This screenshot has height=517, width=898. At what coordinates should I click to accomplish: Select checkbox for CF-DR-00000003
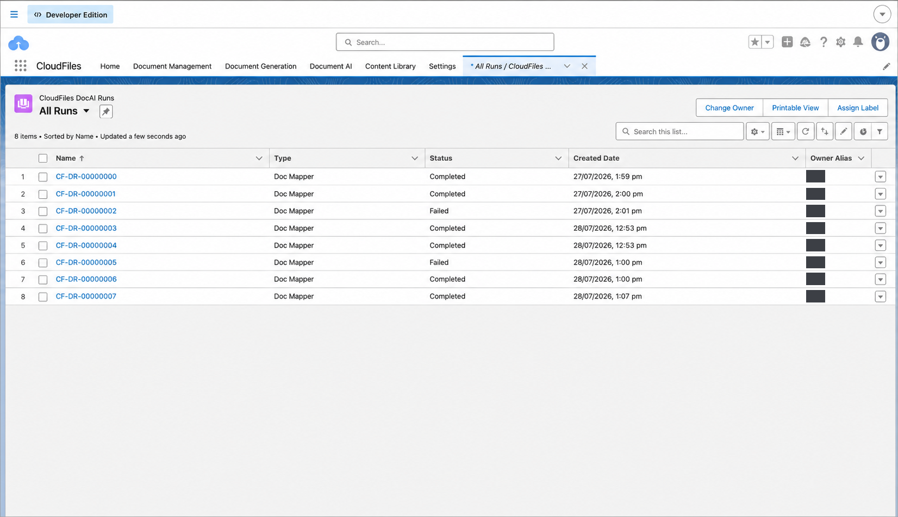pos(43,229)
